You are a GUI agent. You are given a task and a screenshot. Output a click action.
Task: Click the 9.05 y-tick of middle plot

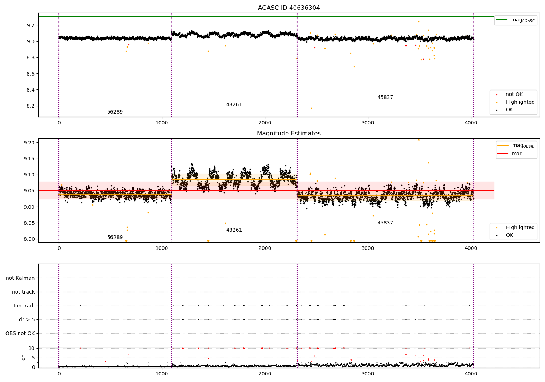tap(29, 191)
